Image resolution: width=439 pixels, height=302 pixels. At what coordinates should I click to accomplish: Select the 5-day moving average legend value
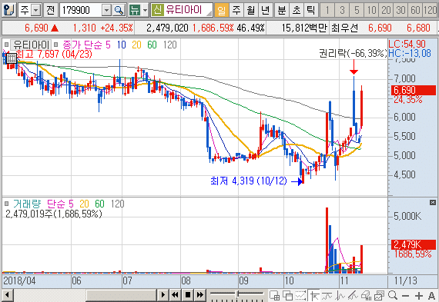pos(108,45)
